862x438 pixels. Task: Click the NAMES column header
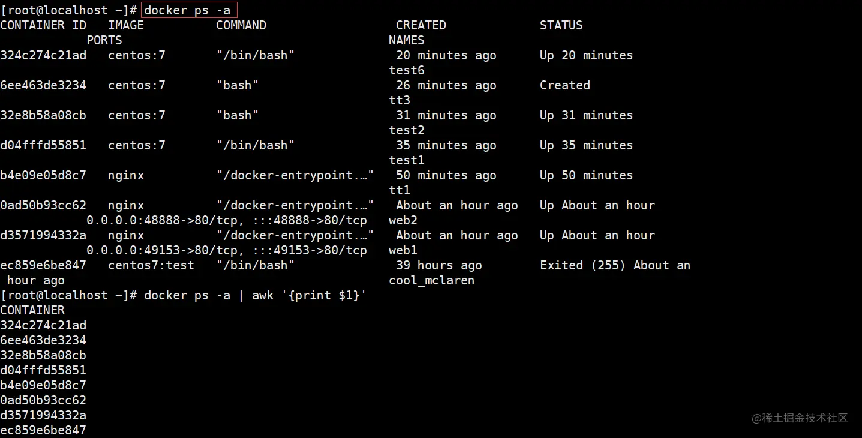(x=407, y=40)
